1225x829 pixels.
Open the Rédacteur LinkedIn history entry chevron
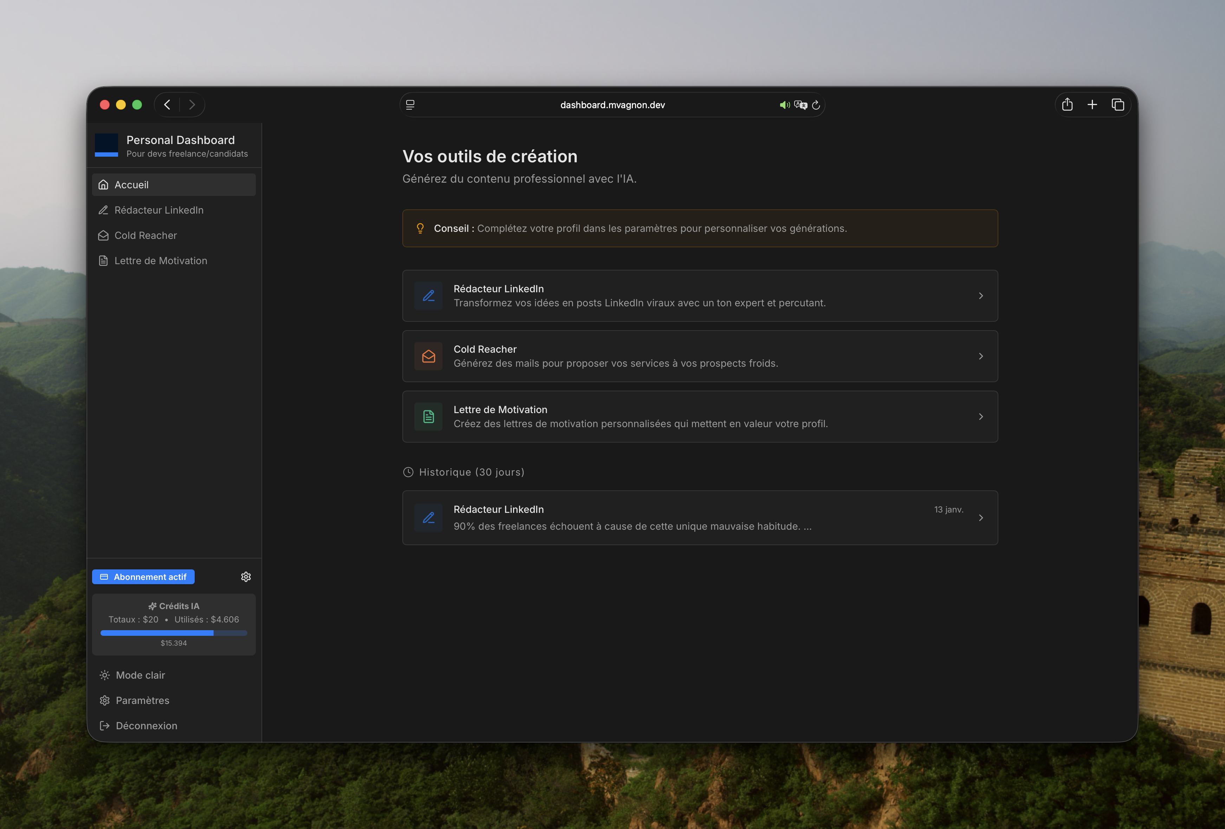980,518
